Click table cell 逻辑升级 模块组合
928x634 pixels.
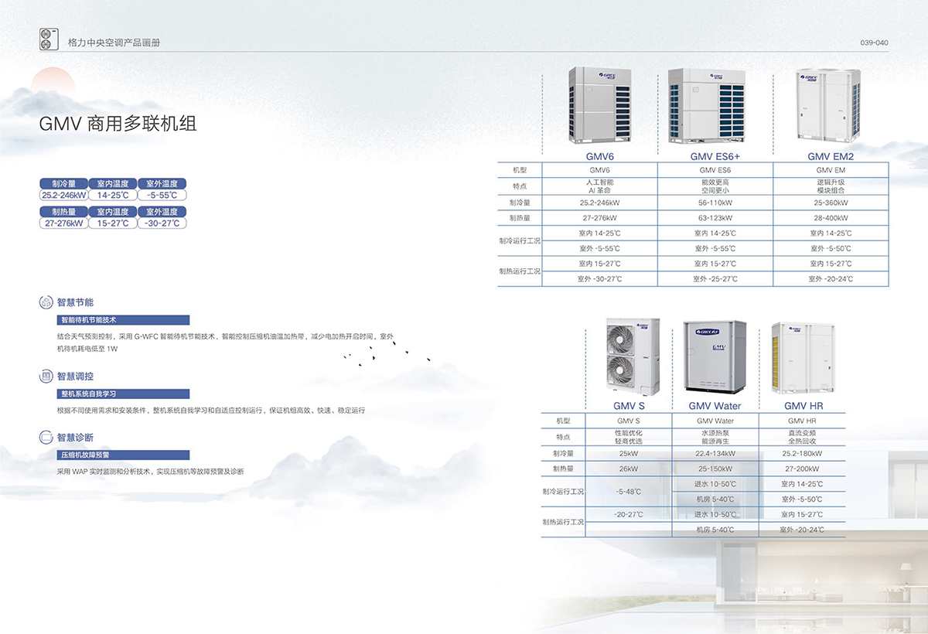831,186
